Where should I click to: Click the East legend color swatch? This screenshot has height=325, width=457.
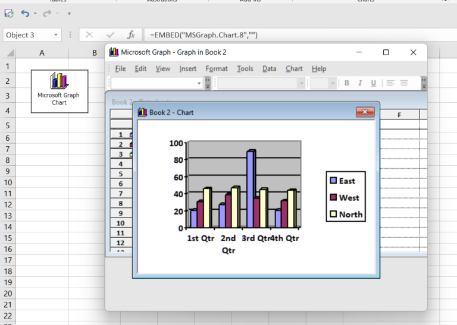pyautogui.click(x=333, y=181)
